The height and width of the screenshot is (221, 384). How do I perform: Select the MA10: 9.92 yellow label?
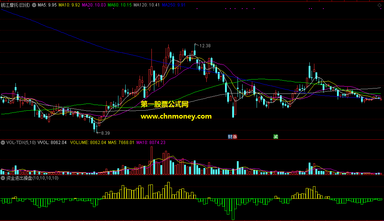click(69, 5)
